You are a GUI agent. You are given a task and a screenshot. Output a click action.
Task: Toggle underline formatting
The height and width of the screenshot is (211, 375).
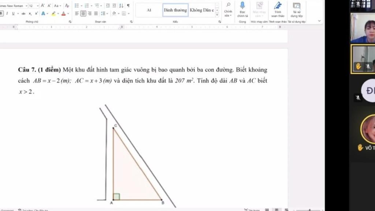(13, 14)
